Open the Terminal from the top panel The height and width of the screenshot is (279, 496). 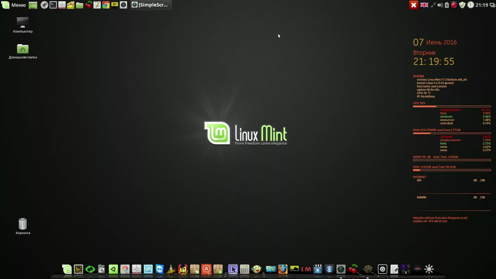pyautogui.click(x=53, y=5)
